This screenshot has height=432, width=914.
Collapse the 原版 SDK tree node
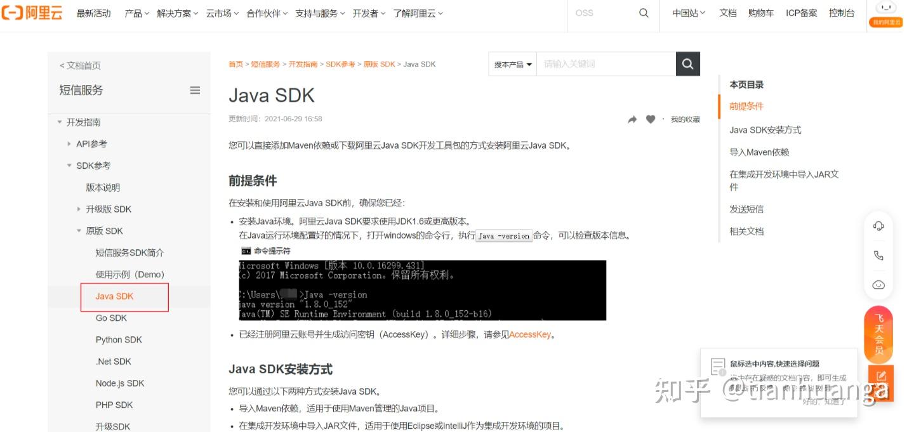80,231
